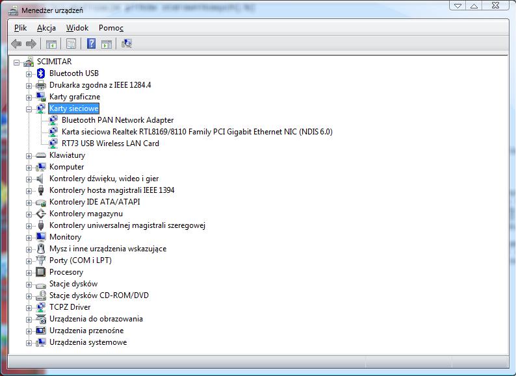Open the Akcja menu

click(46, 28)
